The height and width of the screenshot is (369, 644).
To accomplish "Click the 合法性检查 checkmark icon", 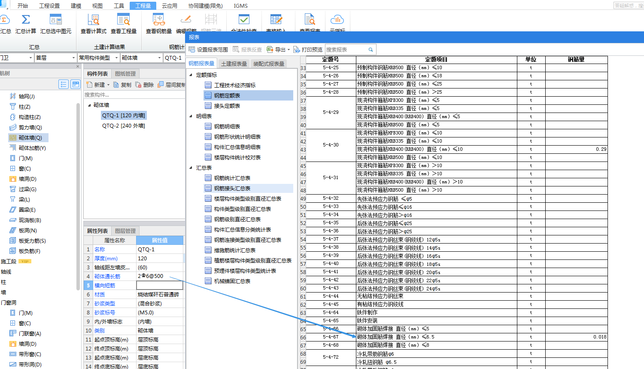I will click(244, 20).
